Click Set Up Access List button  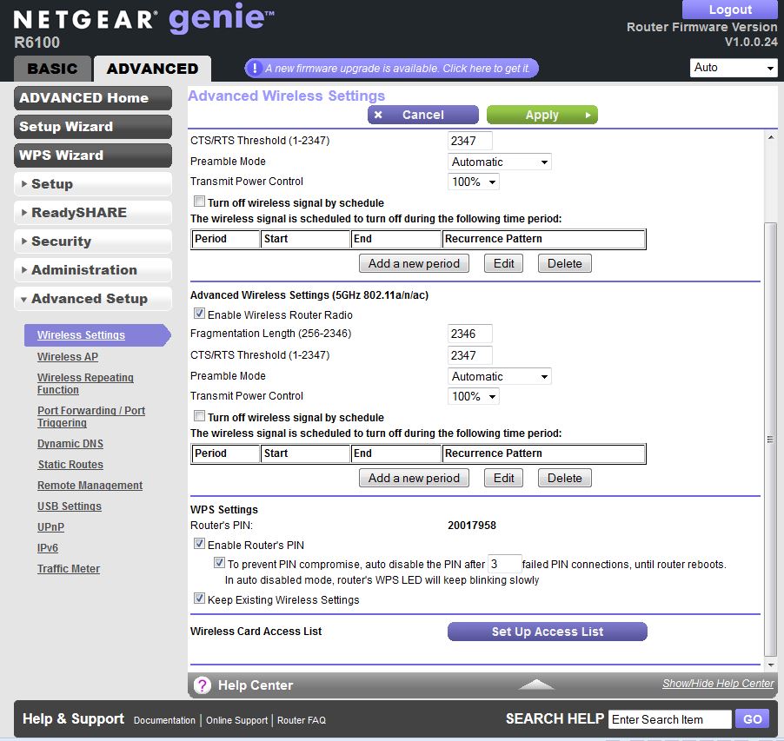point(548,632)
